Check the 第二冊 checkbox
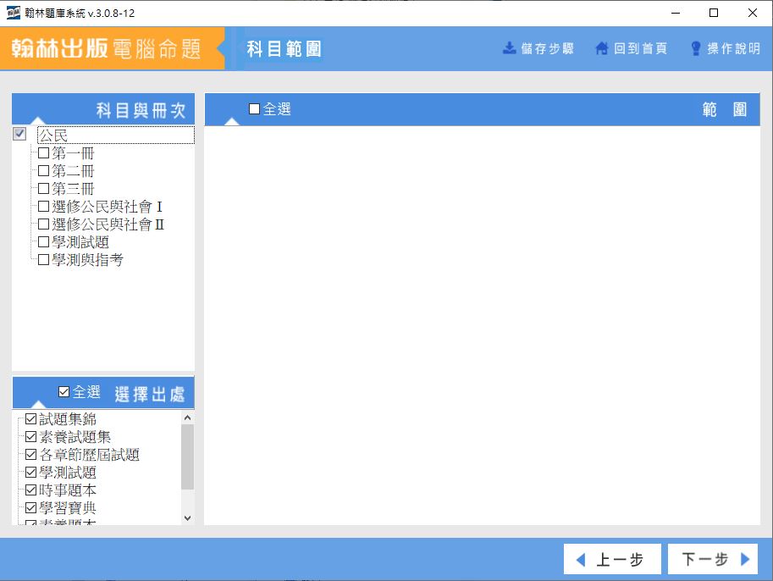773x581 pixels. coord(43,170)
